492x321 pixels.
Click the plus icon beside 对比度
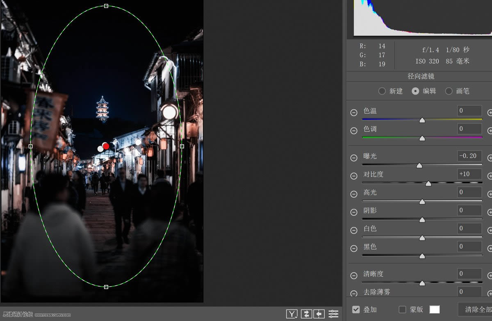pos(490,176)
